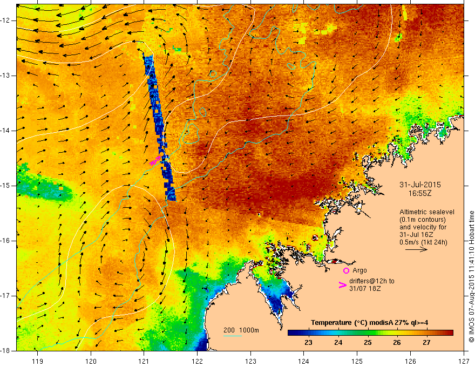Click the magenta Argo circle legend symbol
Viewport: 475px width, 367px height.
(346, 270)
